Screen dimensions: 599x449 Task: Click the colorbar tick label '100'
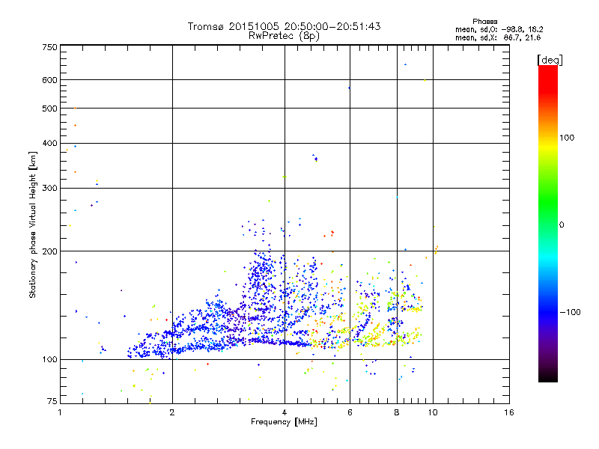[x=567, y=138]
